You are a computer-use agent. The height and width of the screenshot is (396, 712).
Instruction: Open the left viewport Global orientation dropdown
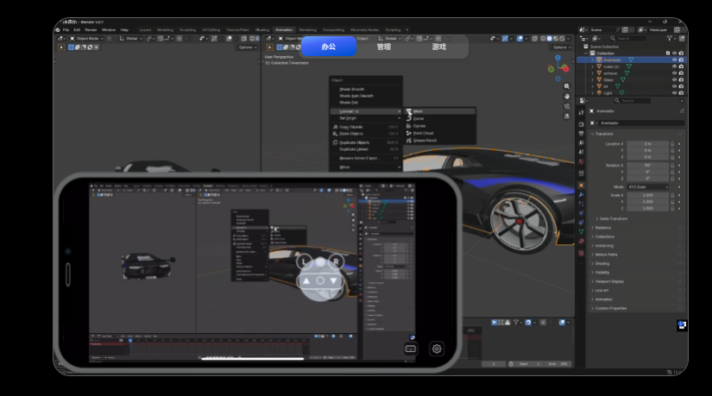pos(131,39)
